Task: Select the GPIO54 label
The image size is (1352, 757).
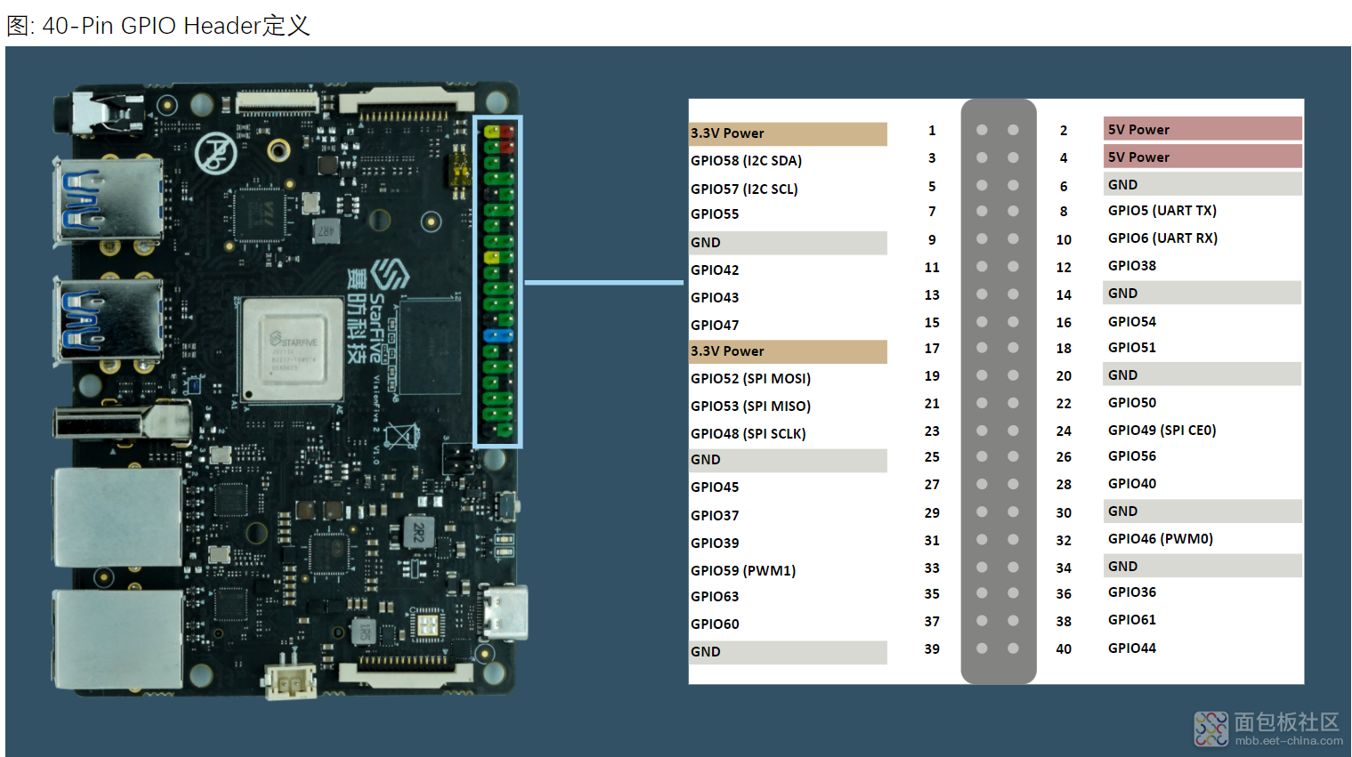Action: [x=1132, y=322]
